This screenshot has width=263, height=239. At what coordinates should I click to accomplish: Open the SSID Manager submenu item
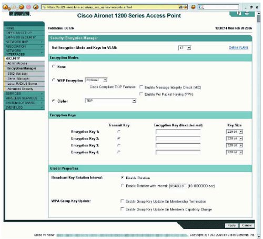click(24, 74)
